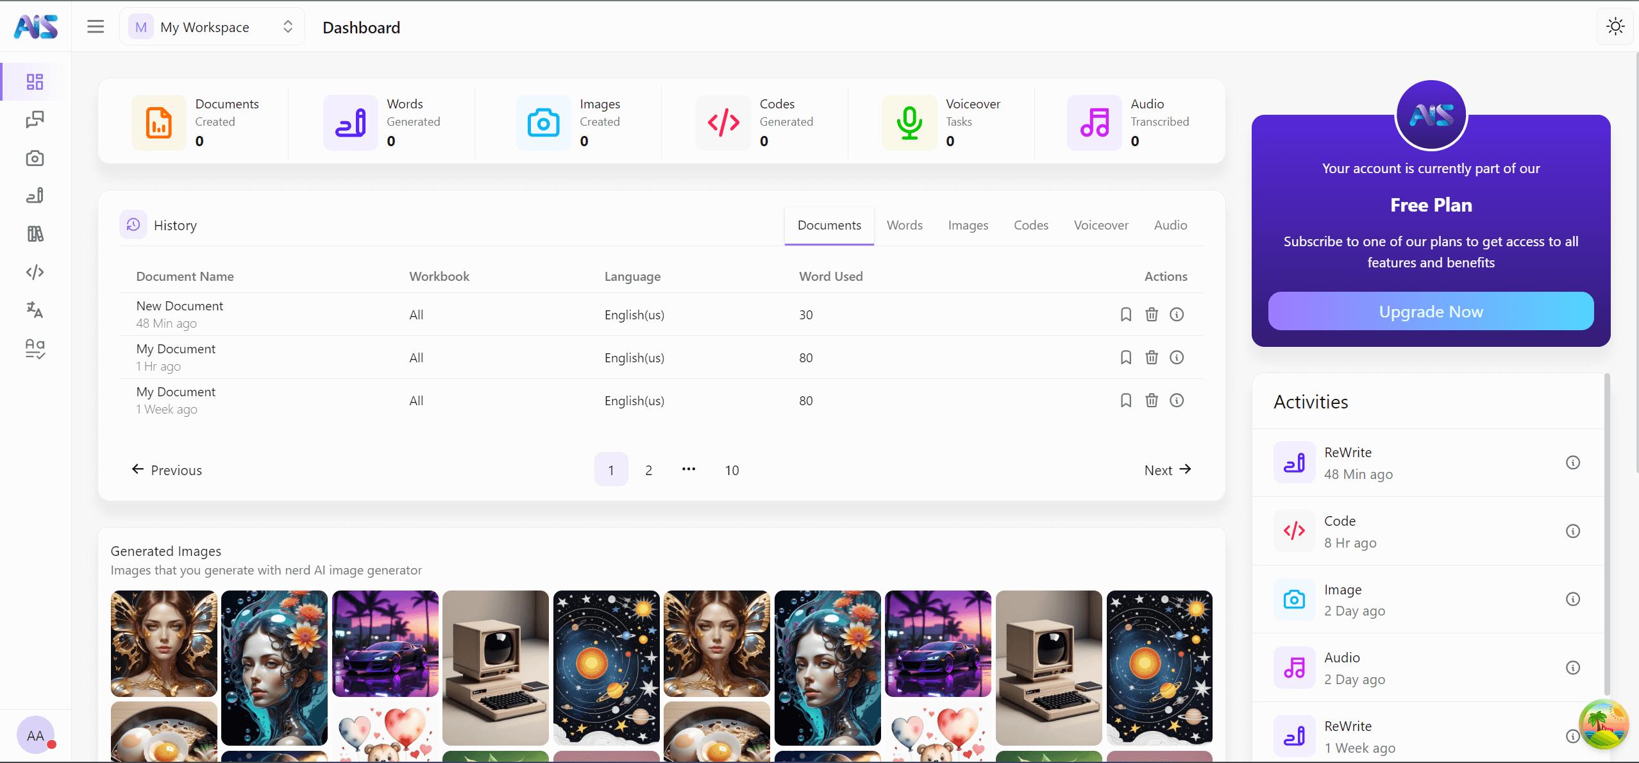The height and width of the screenshot is (763, 1639).
Task: Click the ReWrite 48 Min ago activity icon
Action: [x=1294, y=462]
